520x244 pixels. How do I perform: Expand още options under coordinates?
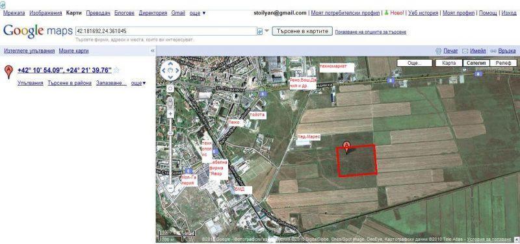138,83
